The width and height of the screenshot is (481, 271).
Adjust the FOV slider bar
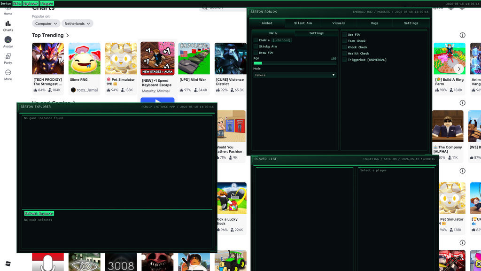[295, 63]
